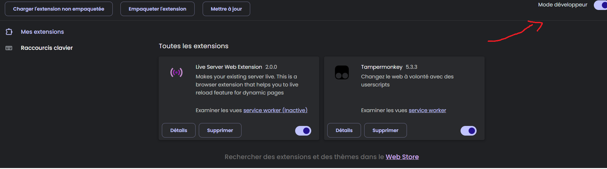
Task: Click the keyboard icon beside Raccourcis clavier
Action: point(9,48)
